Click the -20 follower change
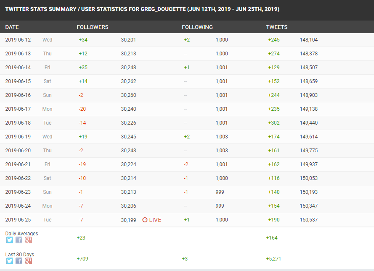Viewport: 374px width, 271px height. [x=82, y=109]
